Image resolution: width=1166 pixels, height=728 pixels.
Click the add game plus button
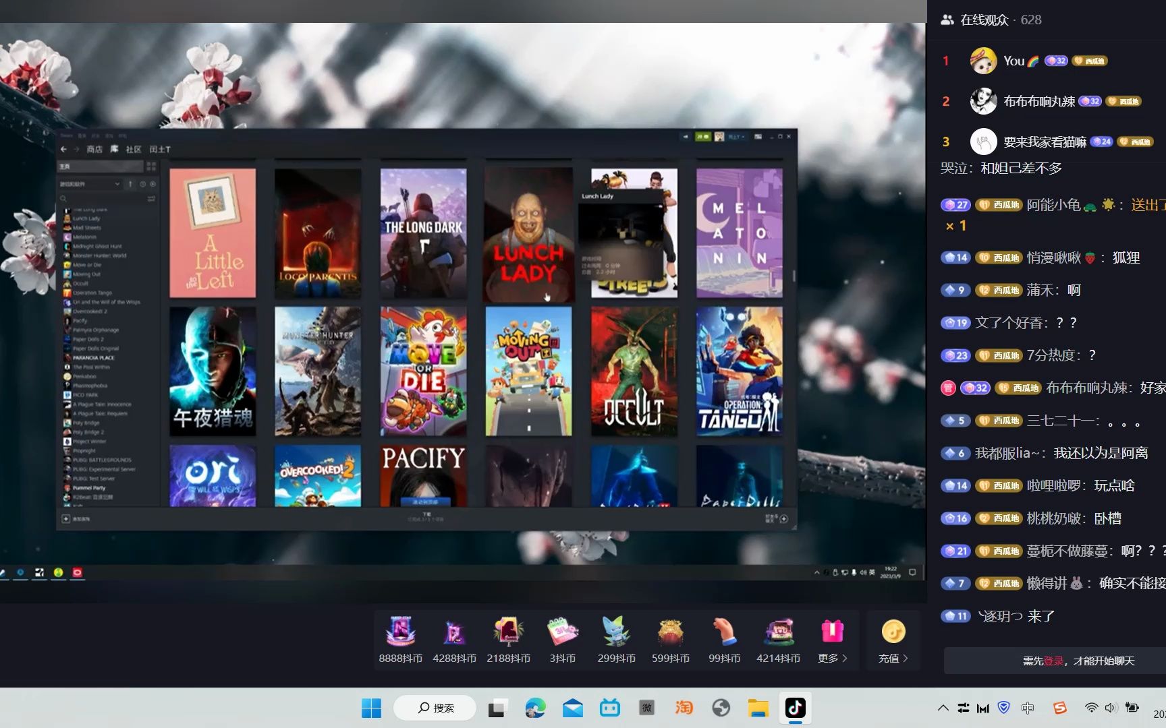click(x=66, y=518)
